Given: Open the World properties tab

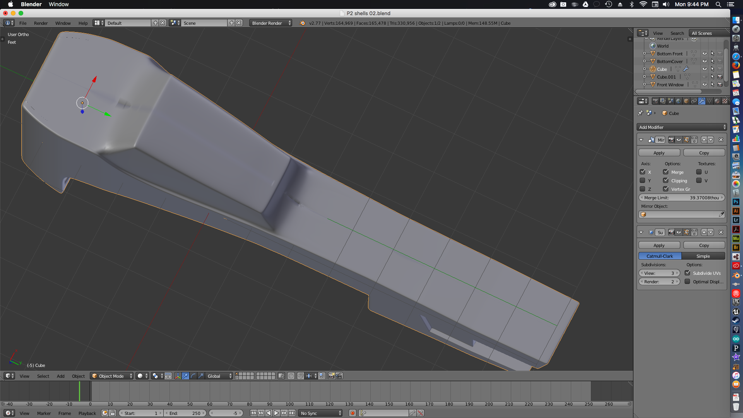Looking at the screenshot, I should [x=678, y=101].
